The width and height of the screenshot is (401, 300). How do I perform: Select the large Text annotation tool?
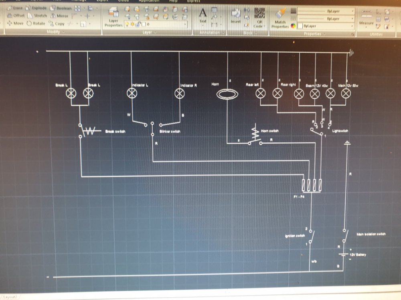(x=203, y=15)
